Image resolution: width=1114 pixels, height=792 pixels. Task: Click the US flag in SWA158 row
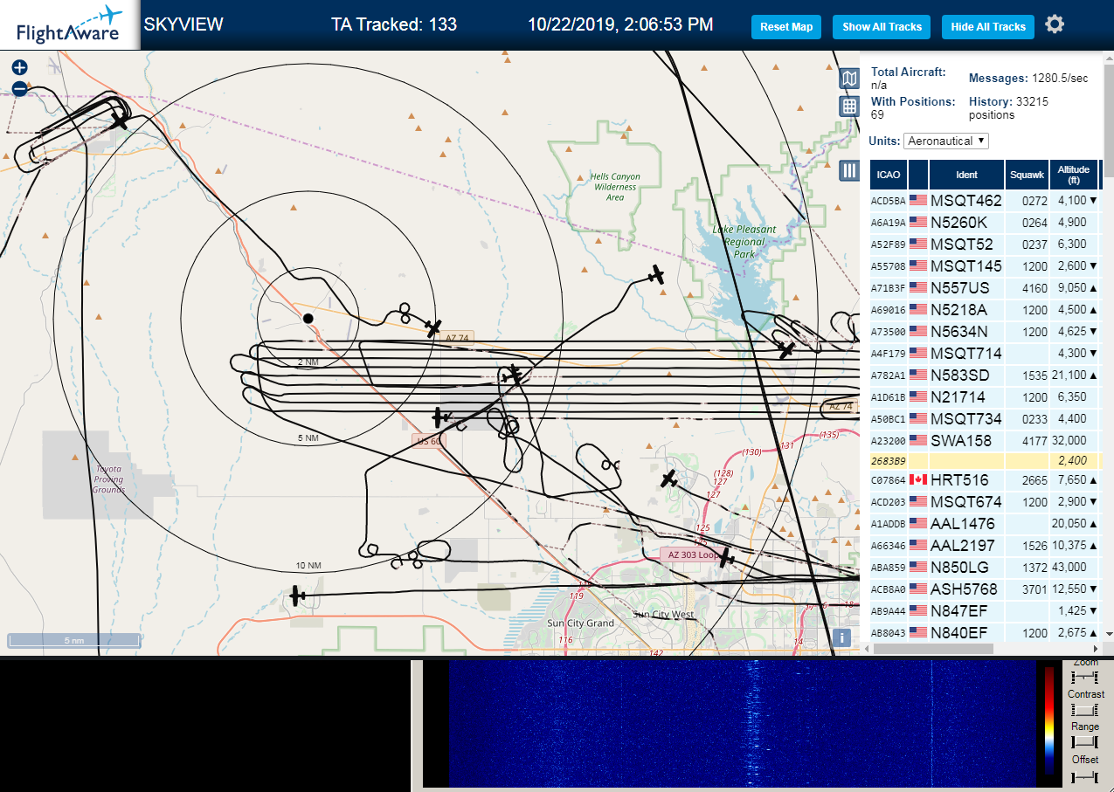(x=918, y=440)
